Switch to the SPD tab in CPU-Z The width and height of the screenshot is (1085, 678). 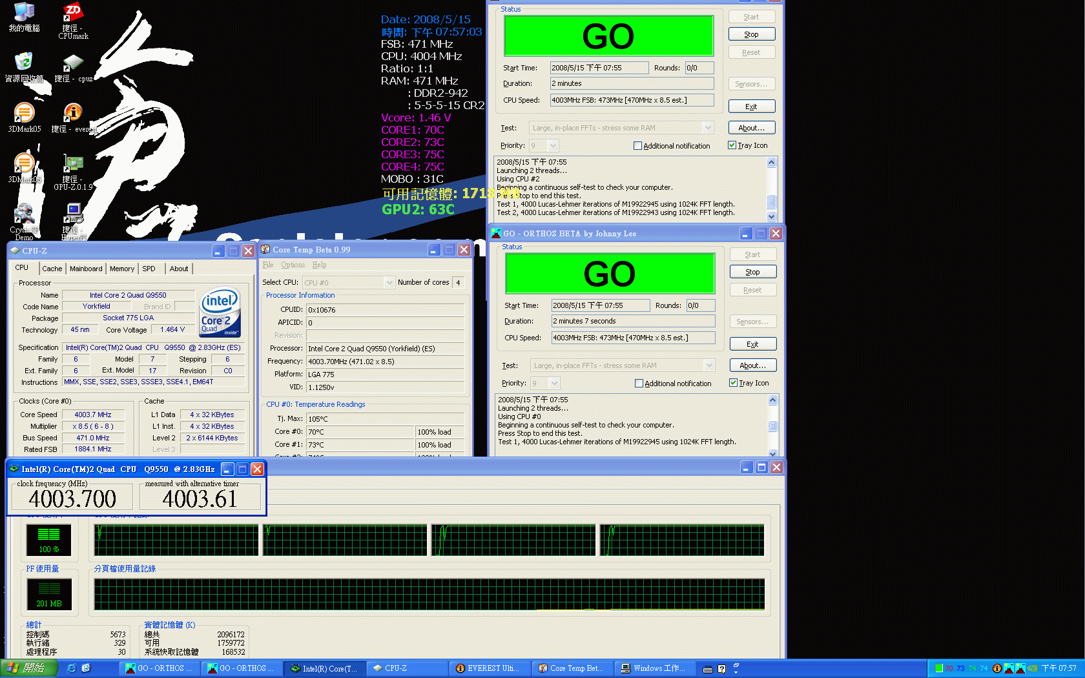[x=149, y=269]
